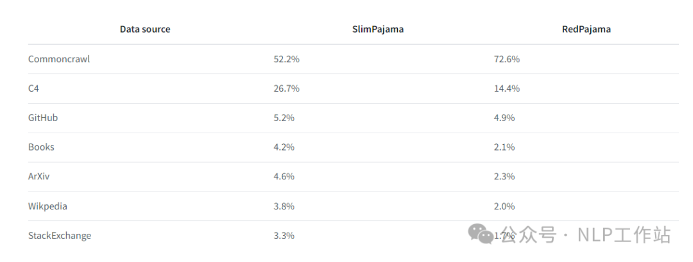Select the Books data source cell
The image size is (693, 262).
[41, 147]
